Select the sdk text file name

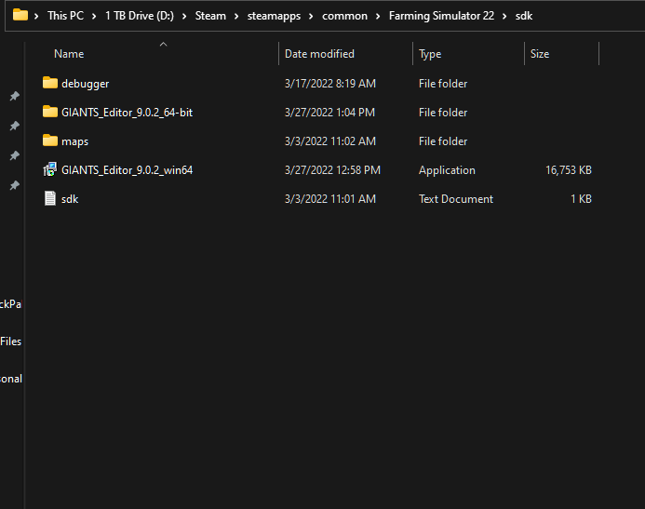point(70,199)
